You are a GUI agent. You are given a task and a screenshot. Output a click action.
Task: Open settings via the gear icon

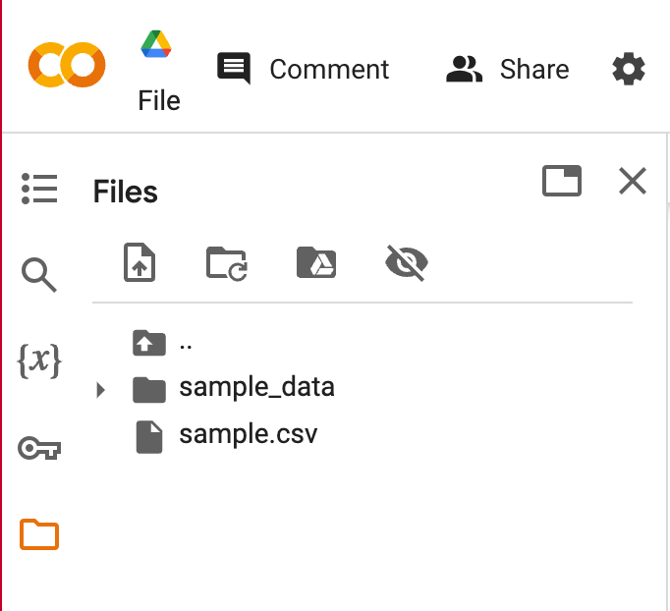point(629,69)
